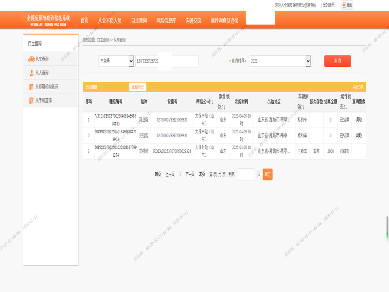Select page number 1 in pagination

pos(180,175)
